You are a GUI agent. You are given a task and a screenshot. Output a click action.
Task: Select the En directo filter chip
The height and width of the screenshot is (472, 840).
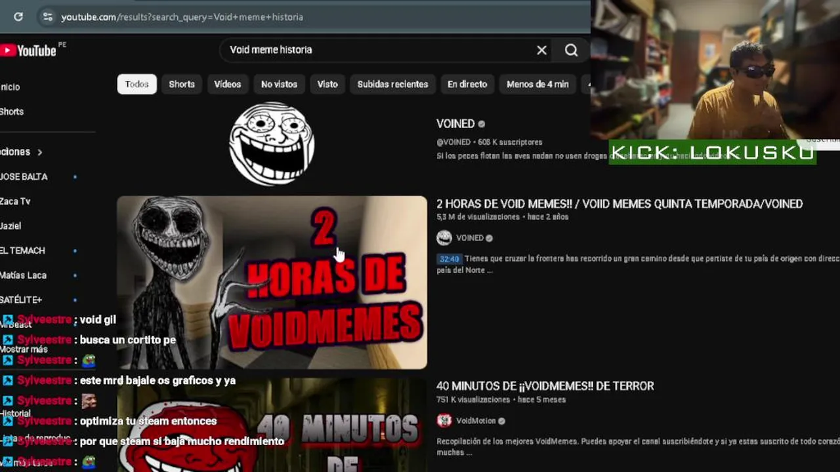coord(467,84)
